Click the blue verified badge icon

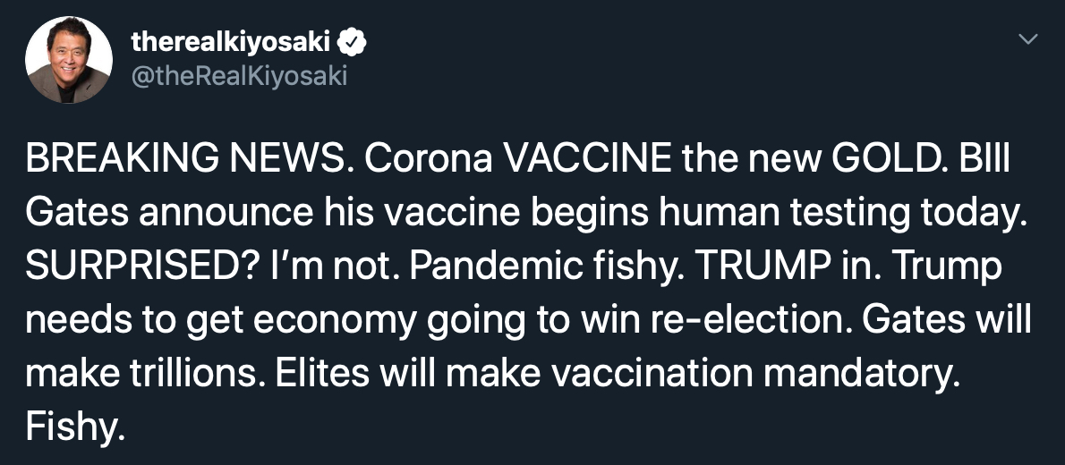[x=352, y=43]
